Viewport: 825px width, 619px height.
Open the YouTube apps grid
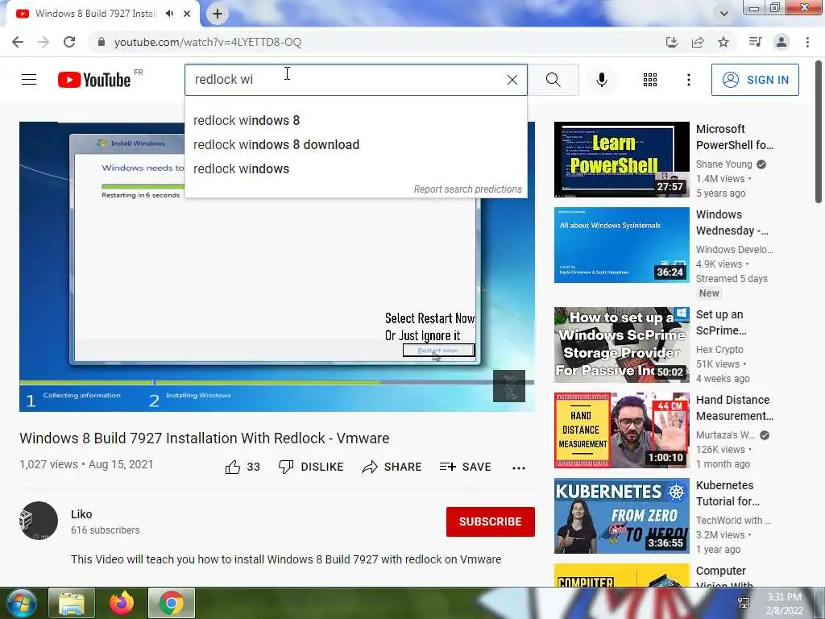pyautogui.click(x=650, y=80)
